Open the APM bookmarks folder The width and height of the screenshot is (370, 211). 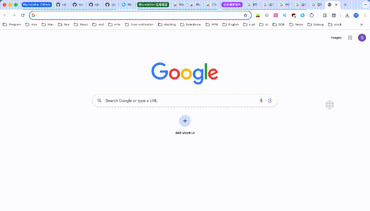point(212,25)
